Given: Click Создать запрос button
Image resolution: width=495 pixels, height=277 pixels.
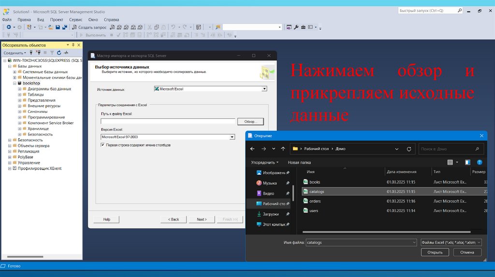Looking at the screenshot, I should [x=89, y=27].
